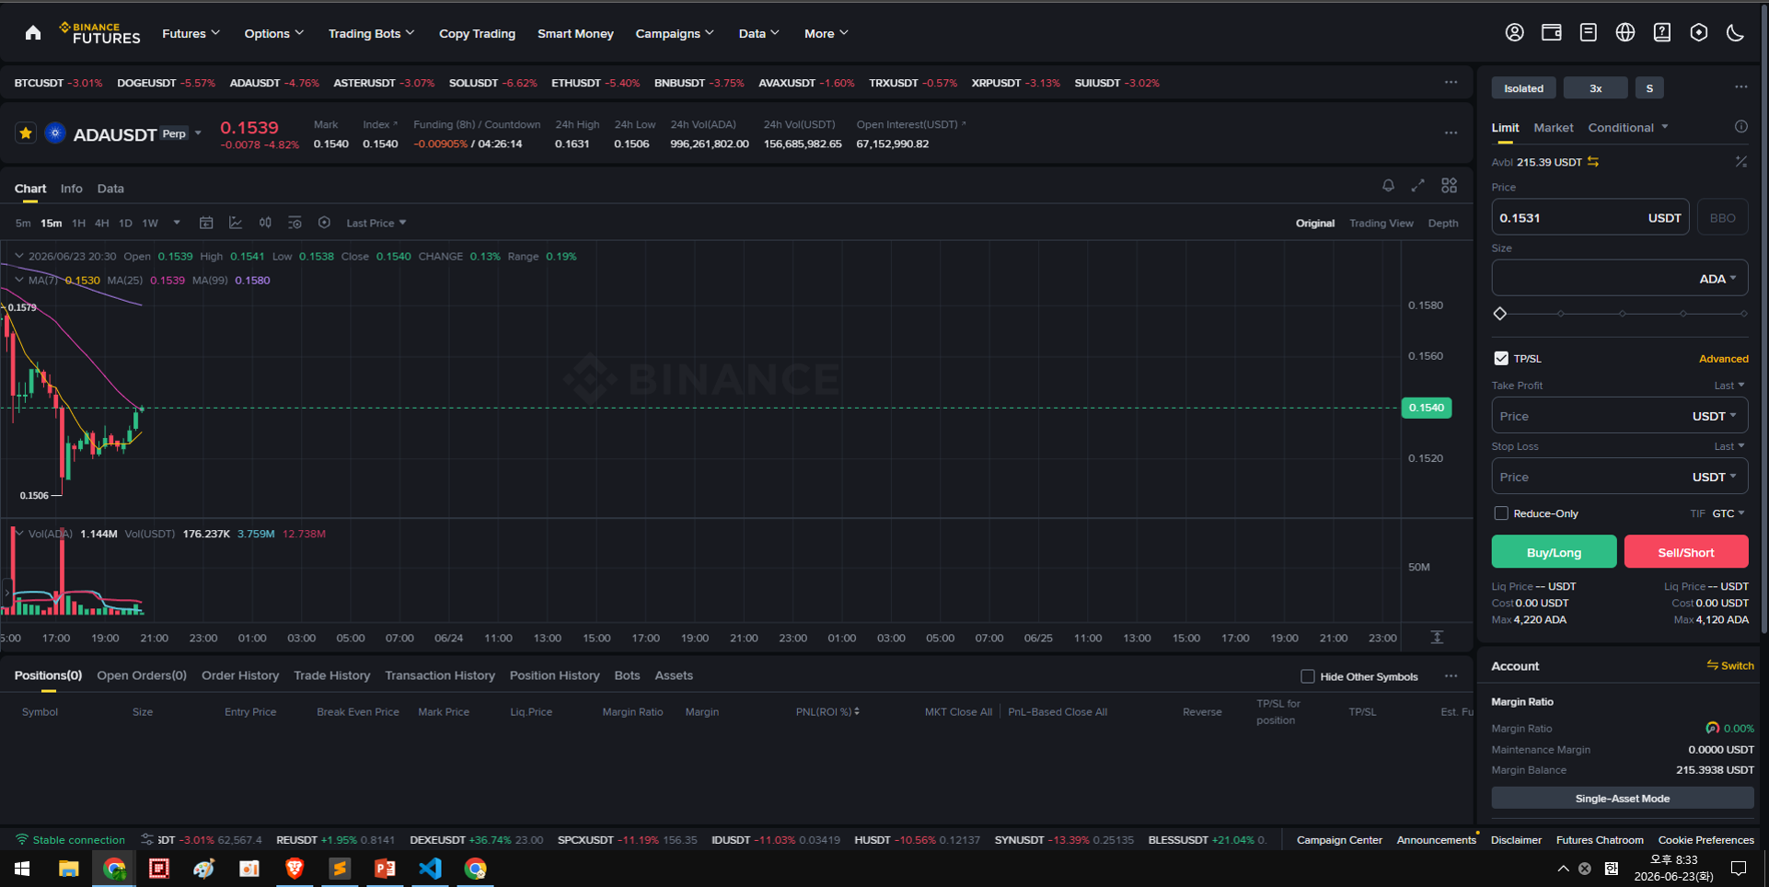
Task: Collapse the MA indicator legend chevron
Action: point(19,280)
